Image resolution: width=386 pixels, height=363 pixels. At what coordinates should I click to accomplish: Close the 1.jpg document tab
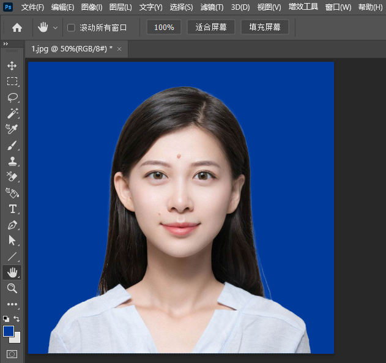pos(119,49)
